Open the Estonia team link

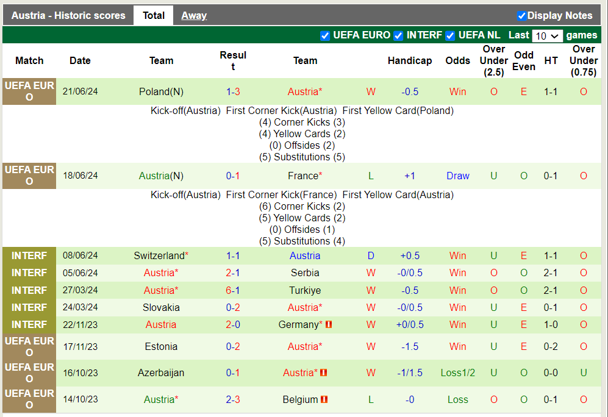point(161,347)
